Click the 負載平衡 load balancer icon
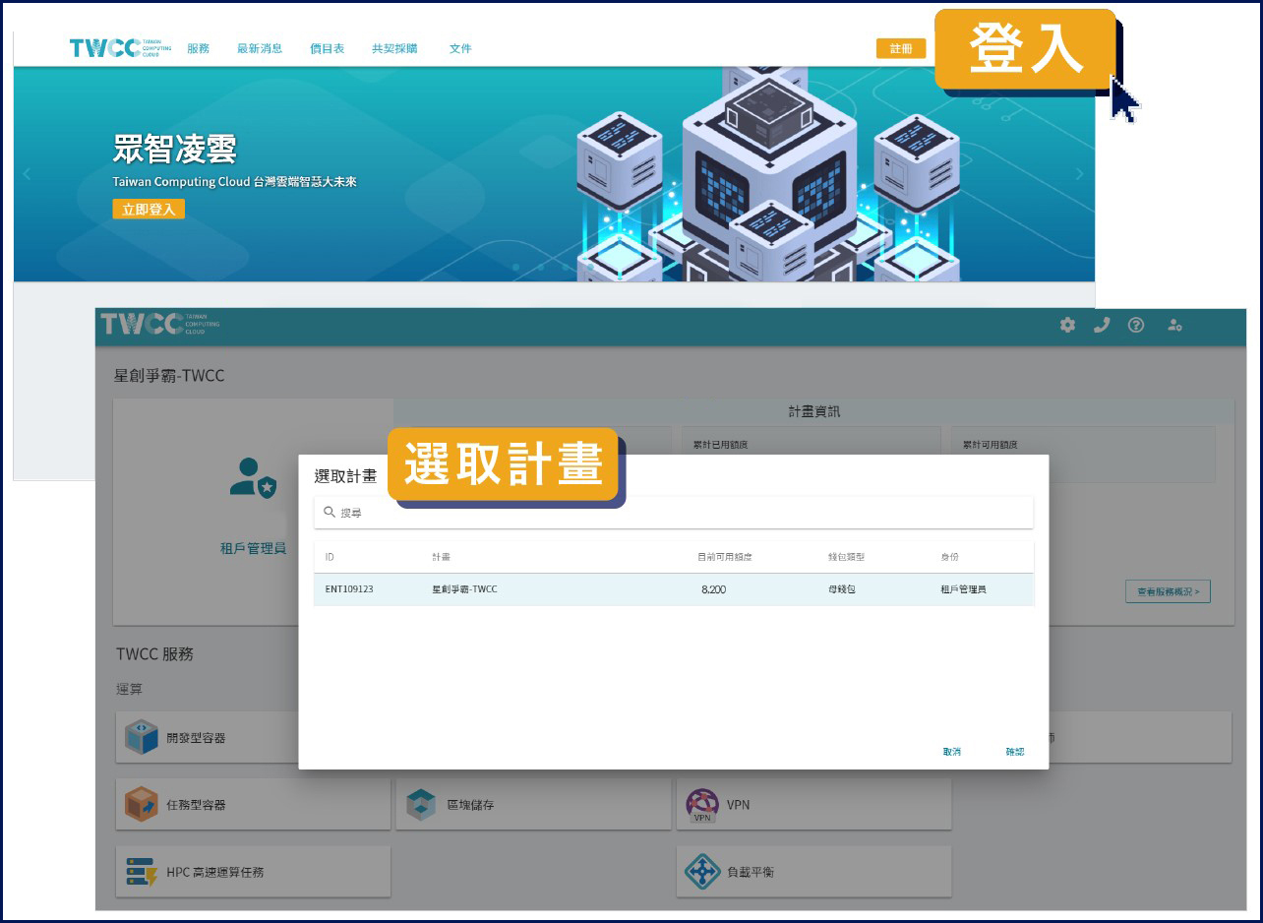Screen dimensions: 1263x923 click(x=702, y=872)
